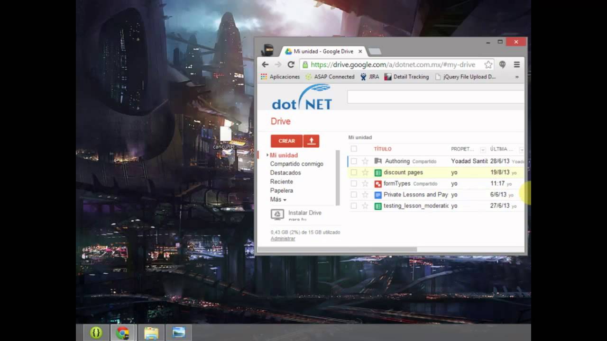
Task: Click the browser forward arrow
Action: click(278, 64)
